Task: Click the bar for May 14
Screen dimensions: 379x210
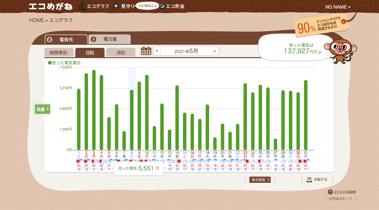Action: tap(177, 118)
